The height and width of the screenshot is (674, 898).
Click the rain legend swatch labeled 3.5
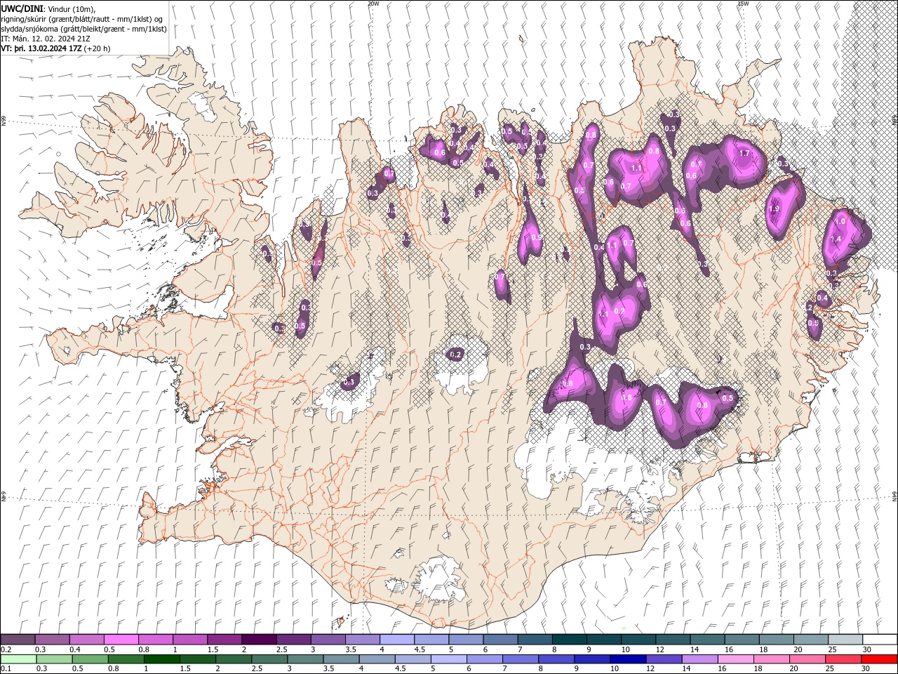[341, 659]
